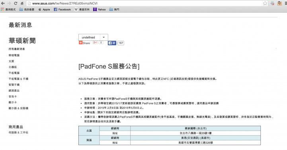This screenshot has height=150, width=287.
Task: Click the 北區 table cell
Action: (x=89, y=131)
